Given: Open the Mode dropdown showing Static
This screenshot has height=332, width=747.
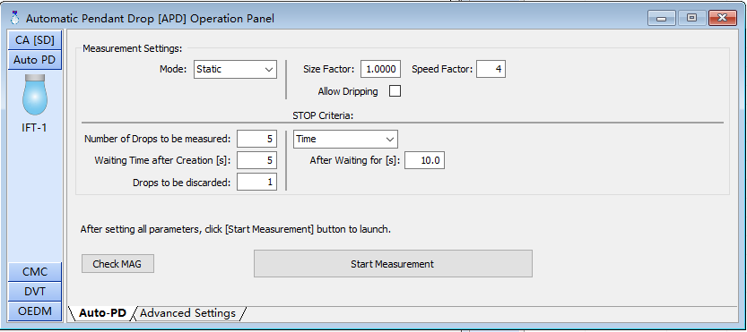Looking at the screenshot, I should pos(235,69).
